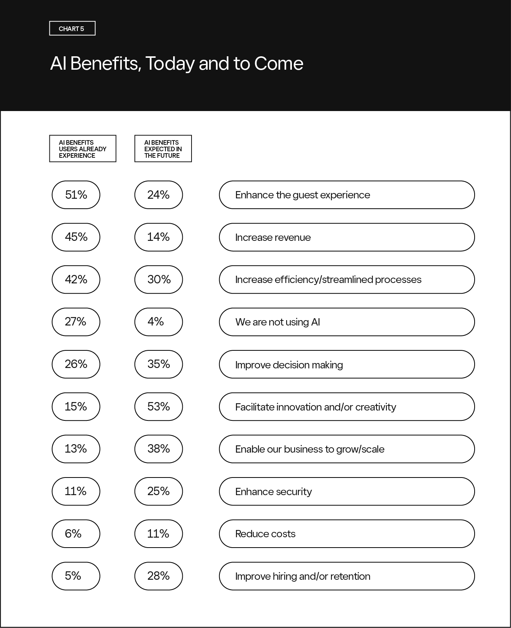Select the Increase revenue pill
The height and width of the screenshot is (628, 511).
[x=347, y=237]
